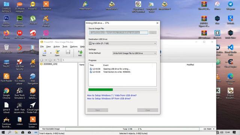This screenshot has width=240, height=135.
Task: Select the Avast Premier desktop icon
Action: 46,21
